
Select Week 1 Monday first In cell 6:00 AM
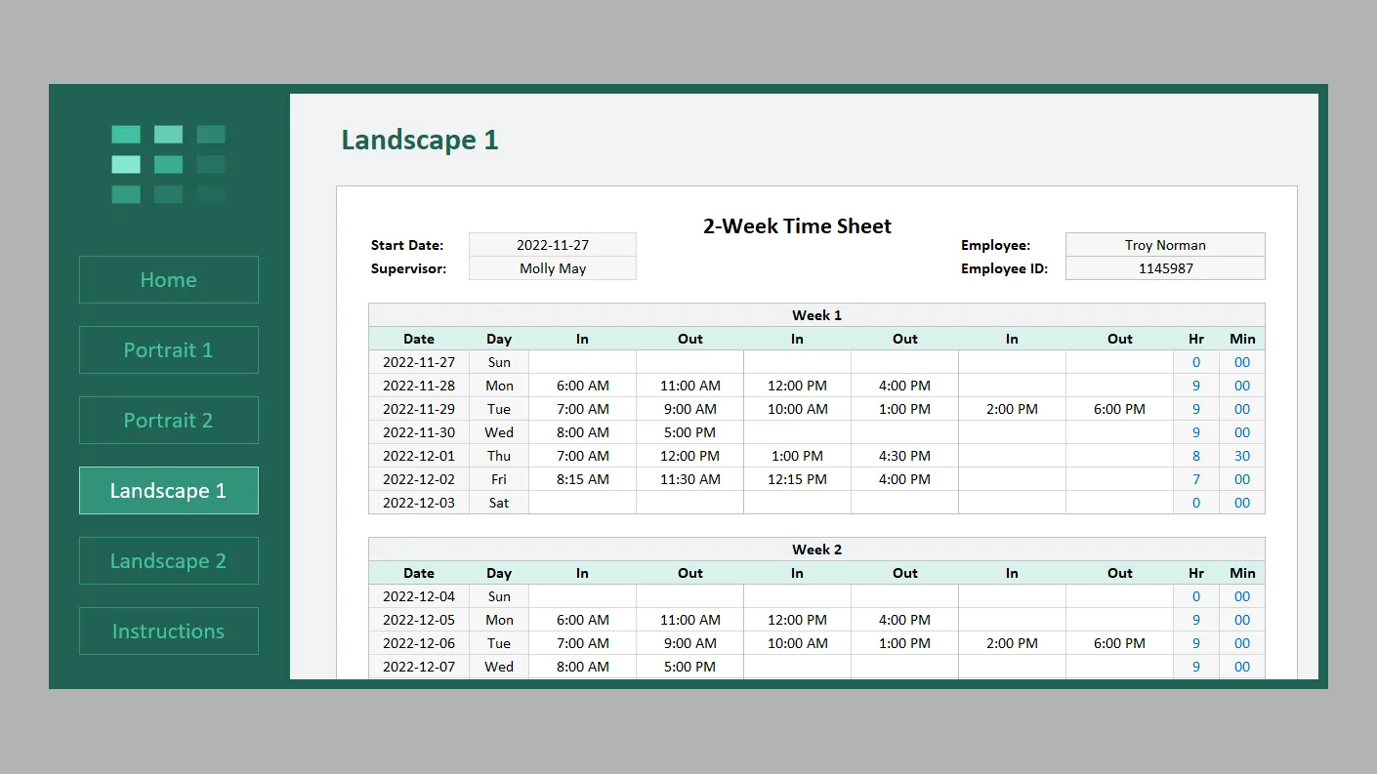pyautogui.click(x=582, y=386)
